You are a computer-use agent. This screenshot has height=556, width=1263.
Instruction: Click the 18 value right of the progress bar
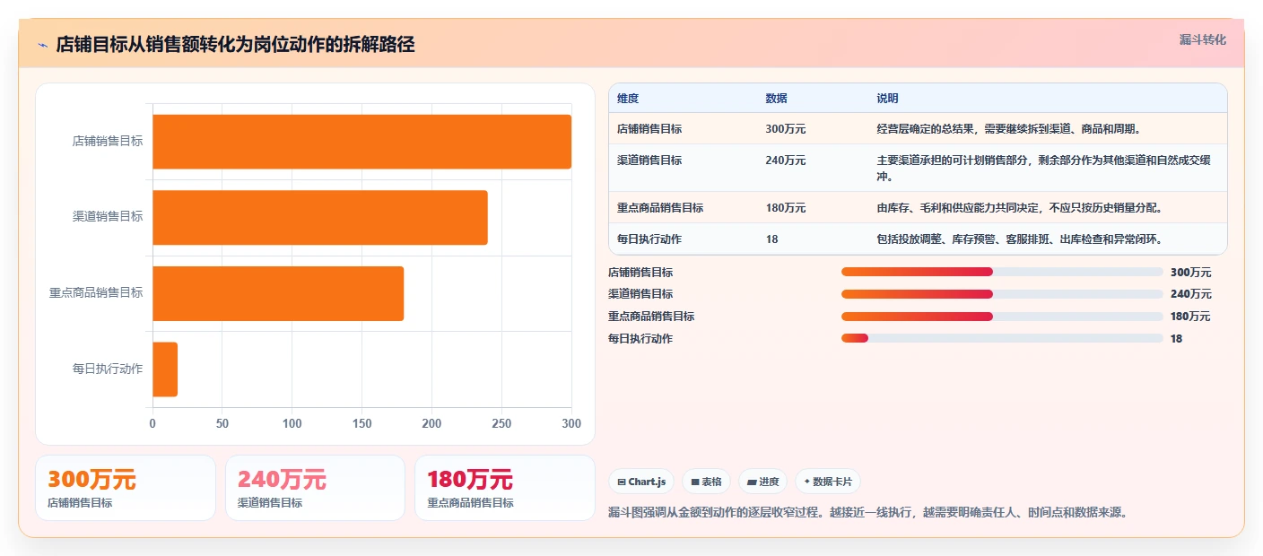1176,339
